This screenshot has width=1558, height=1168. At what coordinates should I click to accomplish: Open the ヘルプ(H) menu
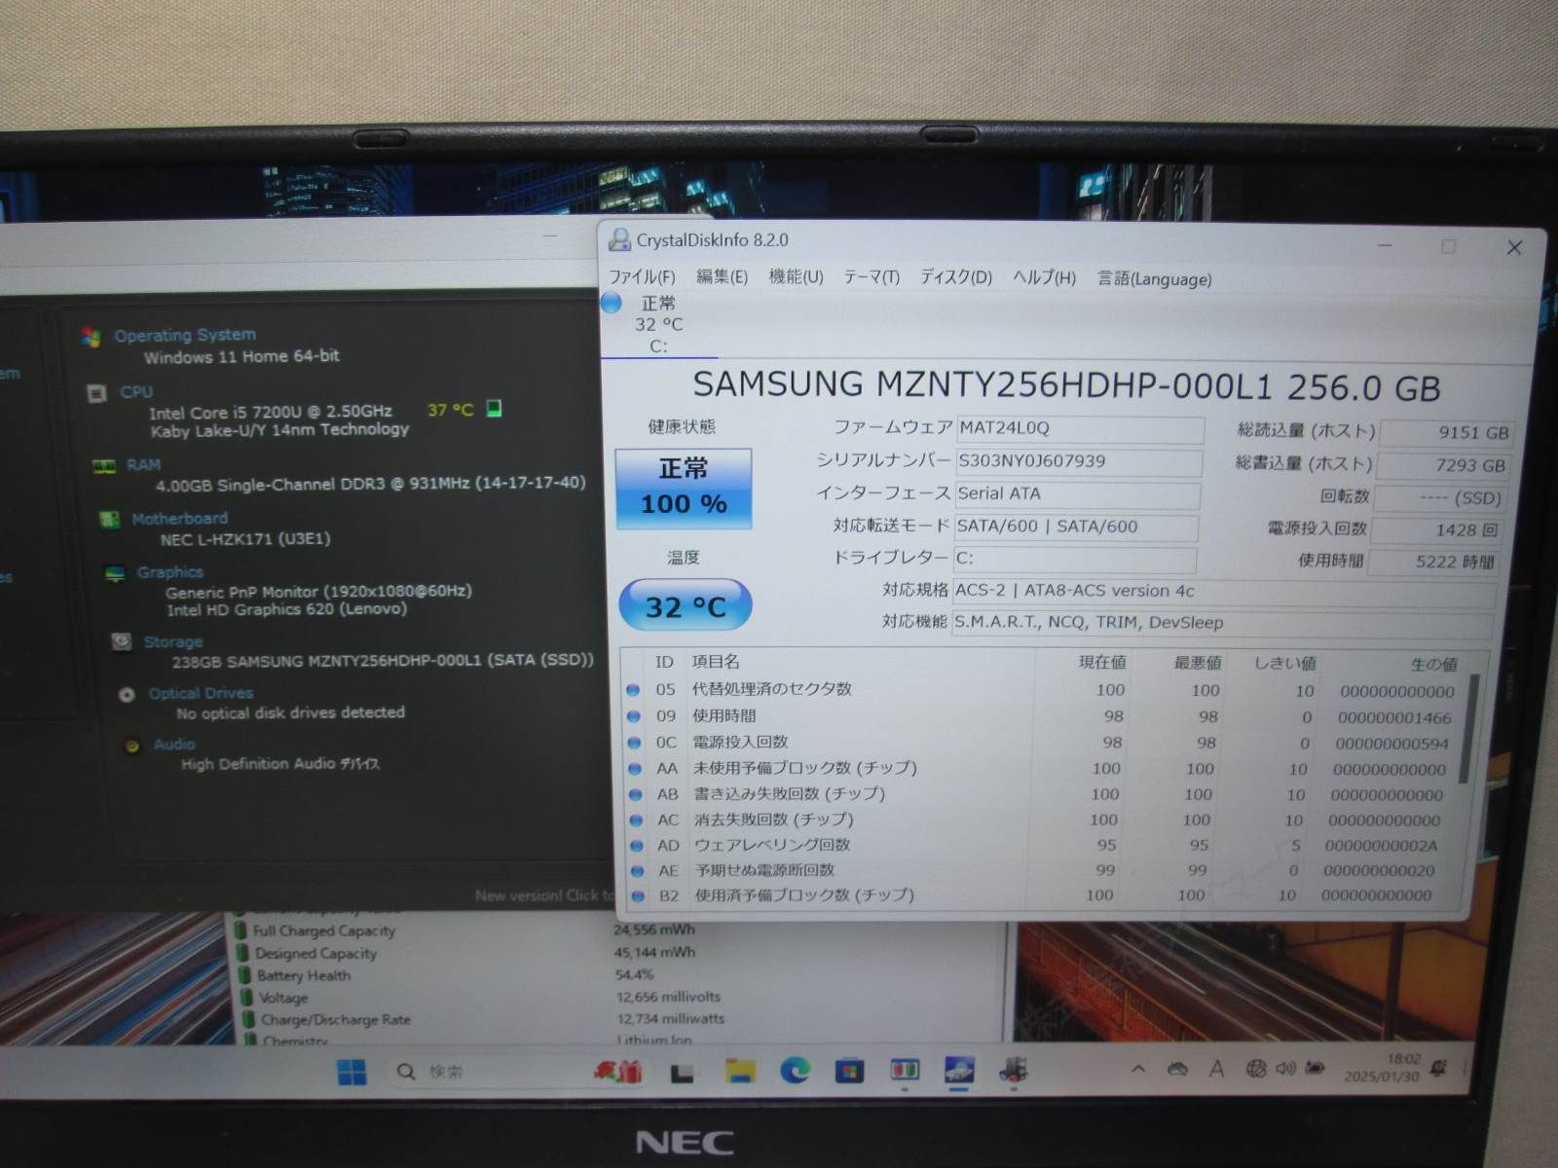tap(1044, 278)
